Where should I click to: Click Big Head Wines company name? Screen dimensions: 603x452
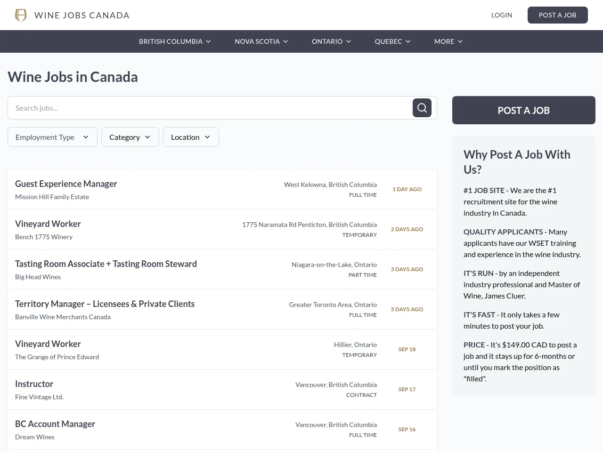(38, 277)
